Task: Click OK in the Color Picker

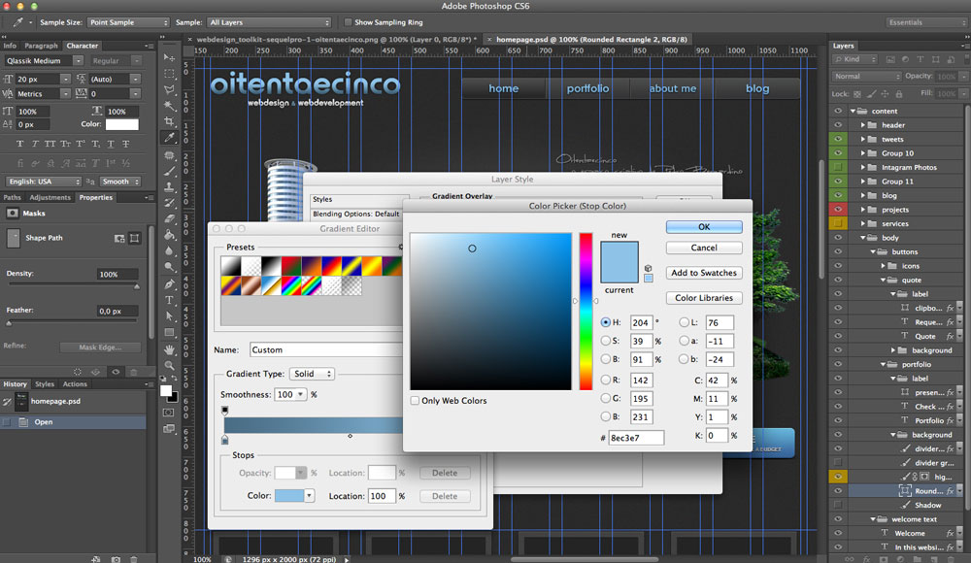Action: point(704,227)
